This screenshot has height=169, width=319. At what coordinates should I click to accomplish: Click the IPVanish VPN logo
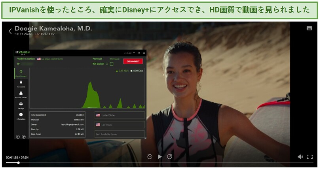23,53
